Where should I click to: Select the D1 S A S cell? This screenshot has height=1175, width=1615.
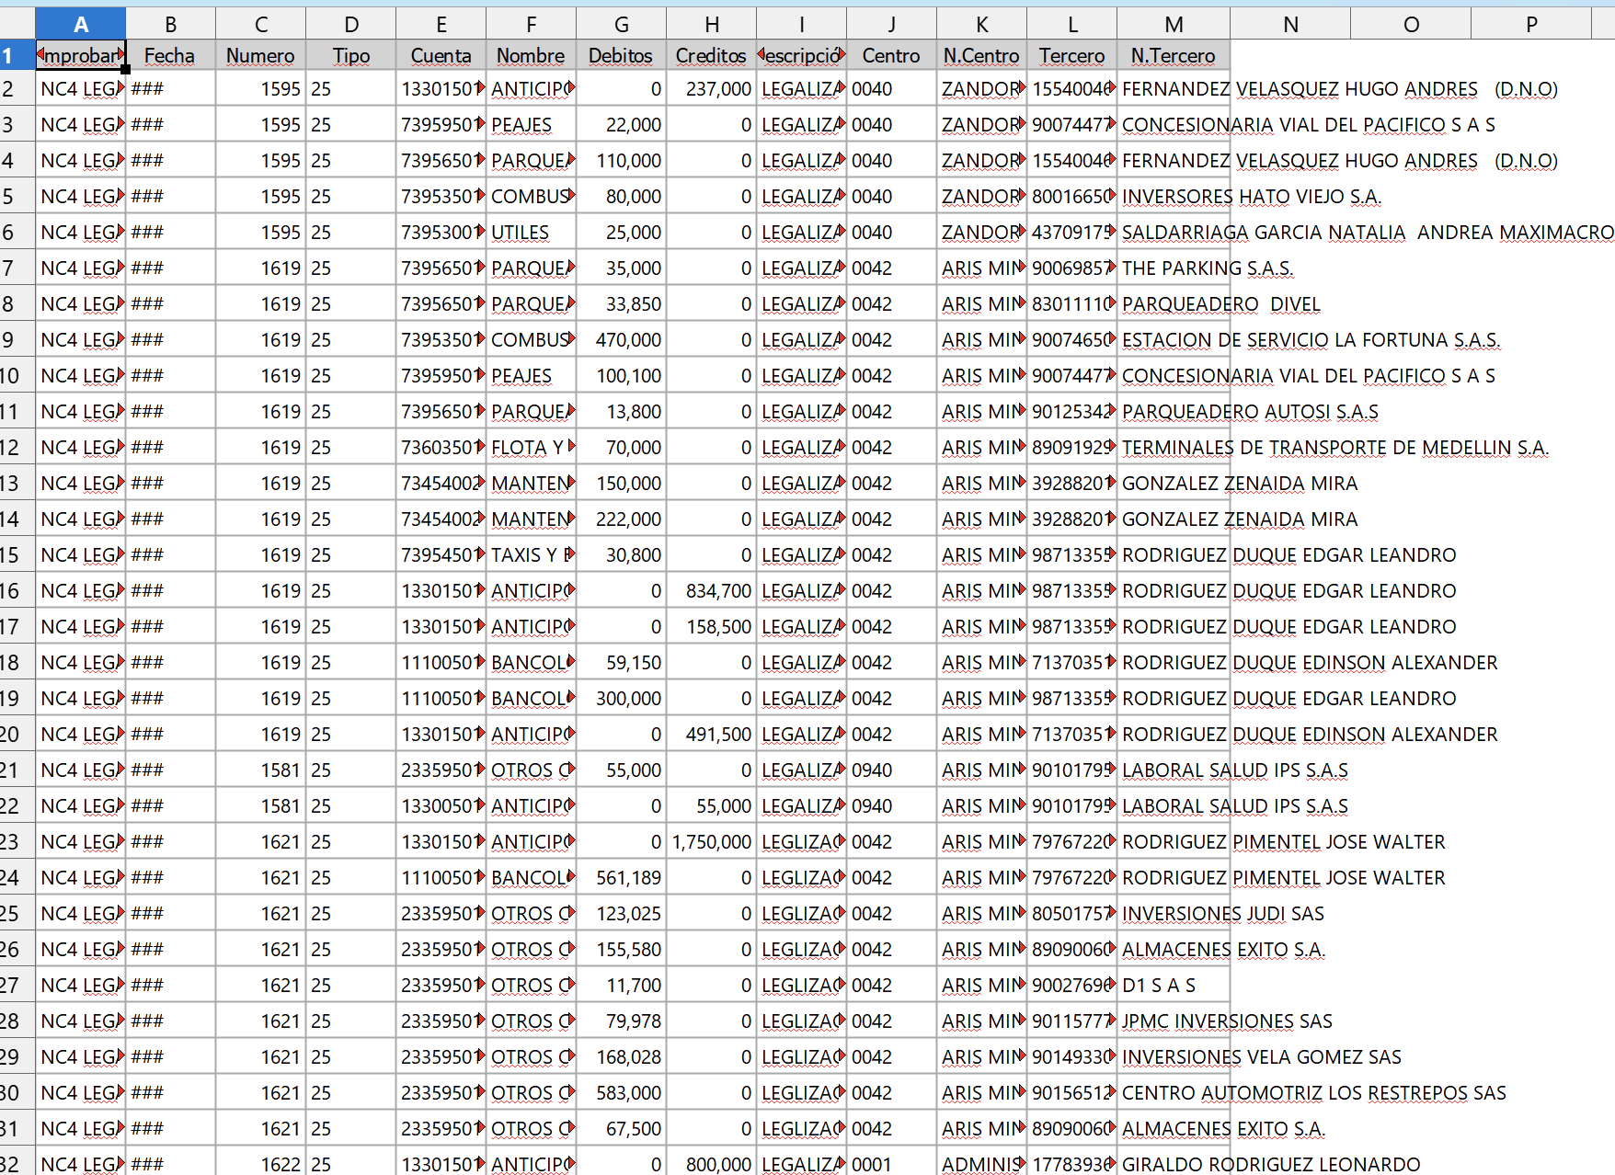tap(1174, 986)
